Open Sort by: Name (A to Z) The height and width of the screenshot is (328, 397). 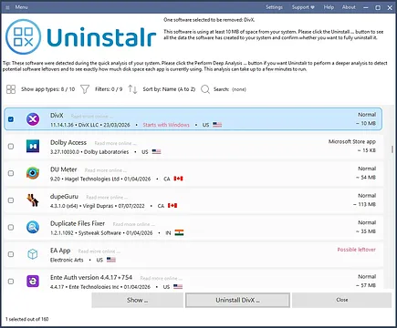pyautogui.click(x=169, y=89)
